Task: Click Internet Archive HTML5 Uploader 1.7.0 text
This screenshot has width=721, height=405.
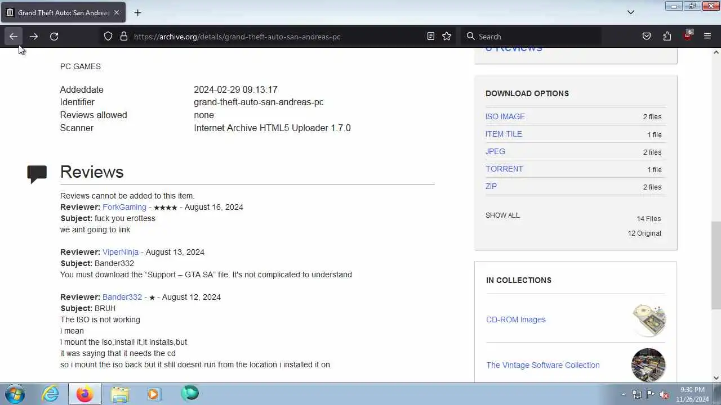Action: [272, 128]
